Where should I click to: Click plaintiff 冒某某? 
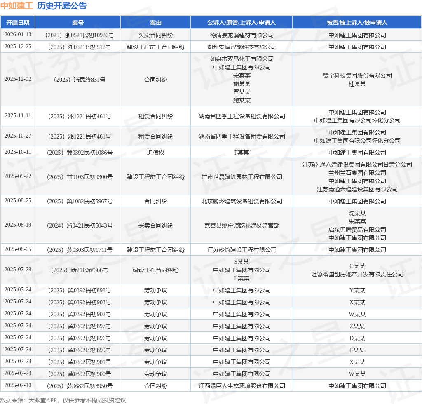tap(241, 92)
